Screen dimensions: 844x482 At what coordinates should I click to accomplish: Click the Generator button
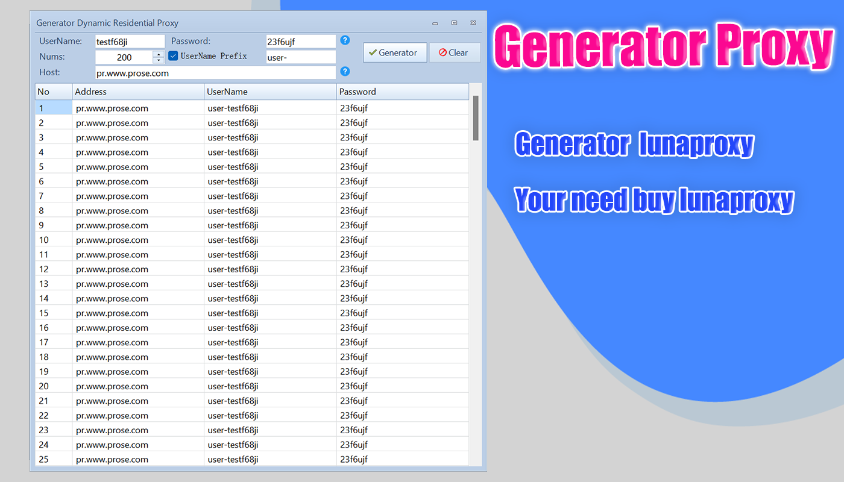[395, 52]
